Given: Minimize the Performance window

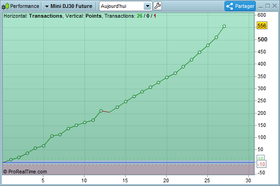Looking at the screenshot, I should pyautogui.click(x=261, y=7).
